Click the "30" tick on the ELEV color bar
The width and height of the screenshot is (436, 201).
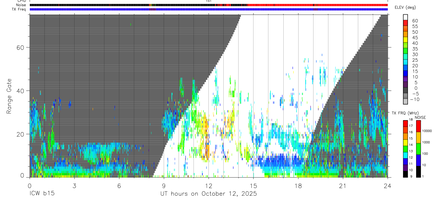point(415,55)
